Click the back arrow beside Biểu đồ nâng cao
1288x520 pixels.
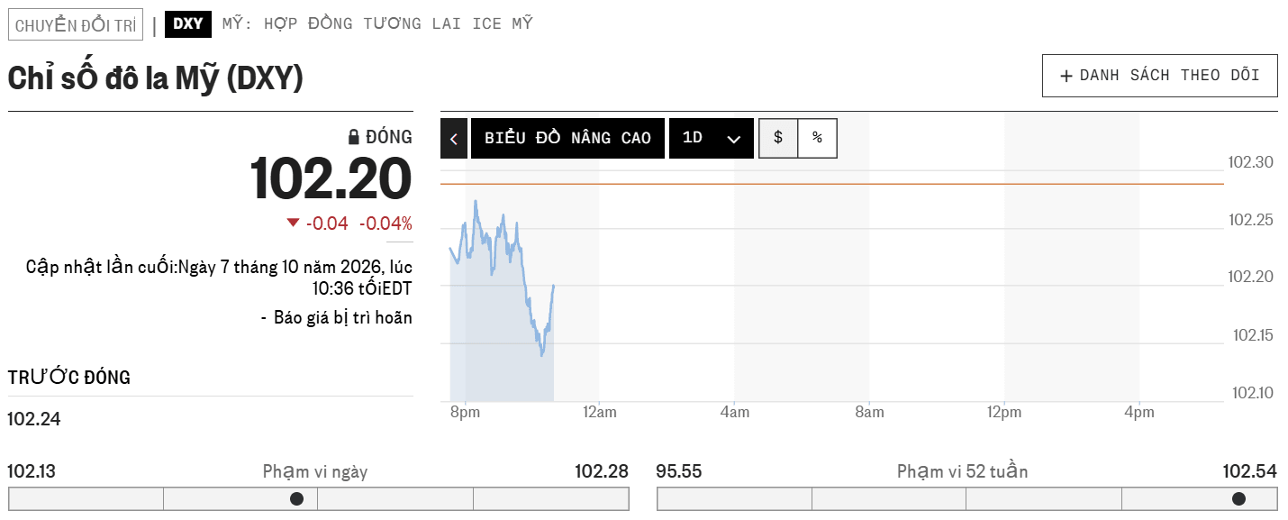click(x=454, y=139)
